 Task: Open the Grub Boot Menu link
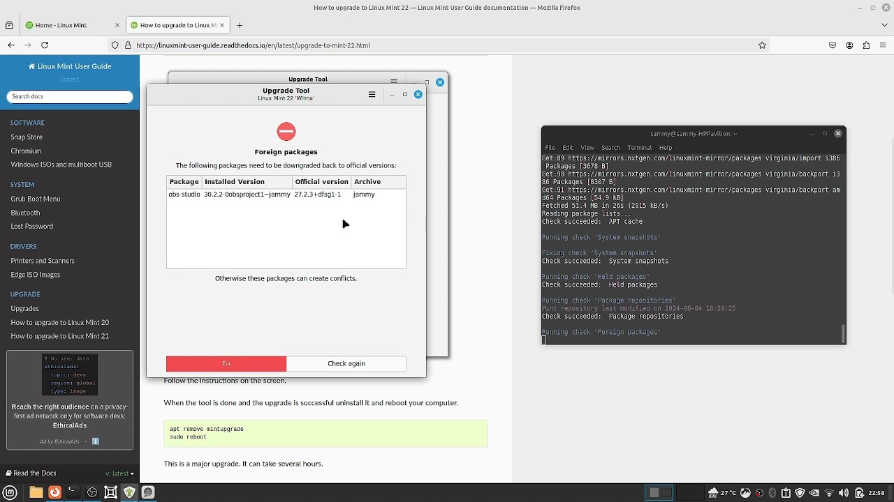36,199
